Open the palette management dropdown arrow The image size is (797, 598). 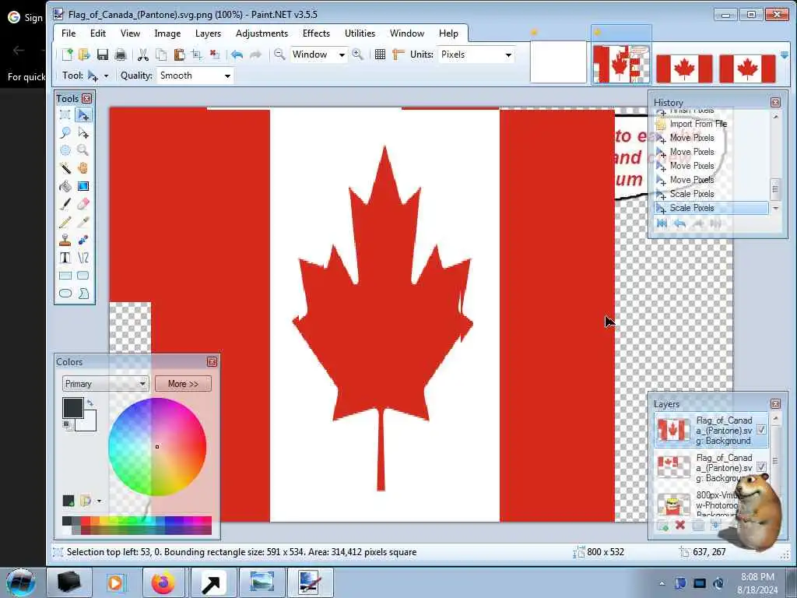point(99,501)
